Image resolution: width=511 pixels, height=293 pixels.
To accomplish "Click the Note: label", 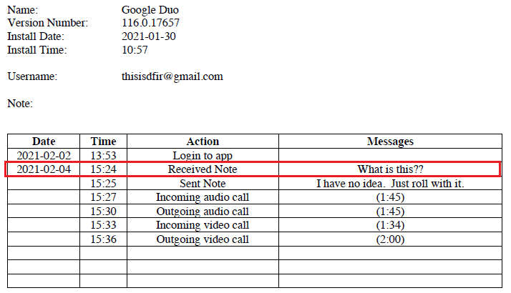I will (x=20, y=104).
